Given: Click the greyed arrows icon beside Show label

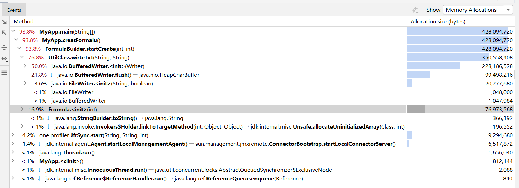Looking at the screenshot, I should pos(415,10).
